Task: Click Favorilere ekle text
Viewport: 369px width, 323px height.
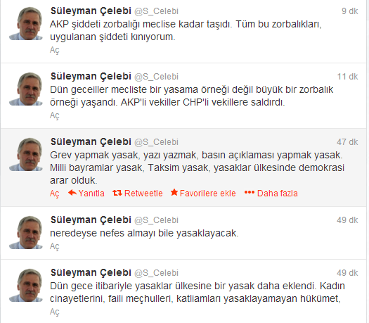Action: click(208, 194)
